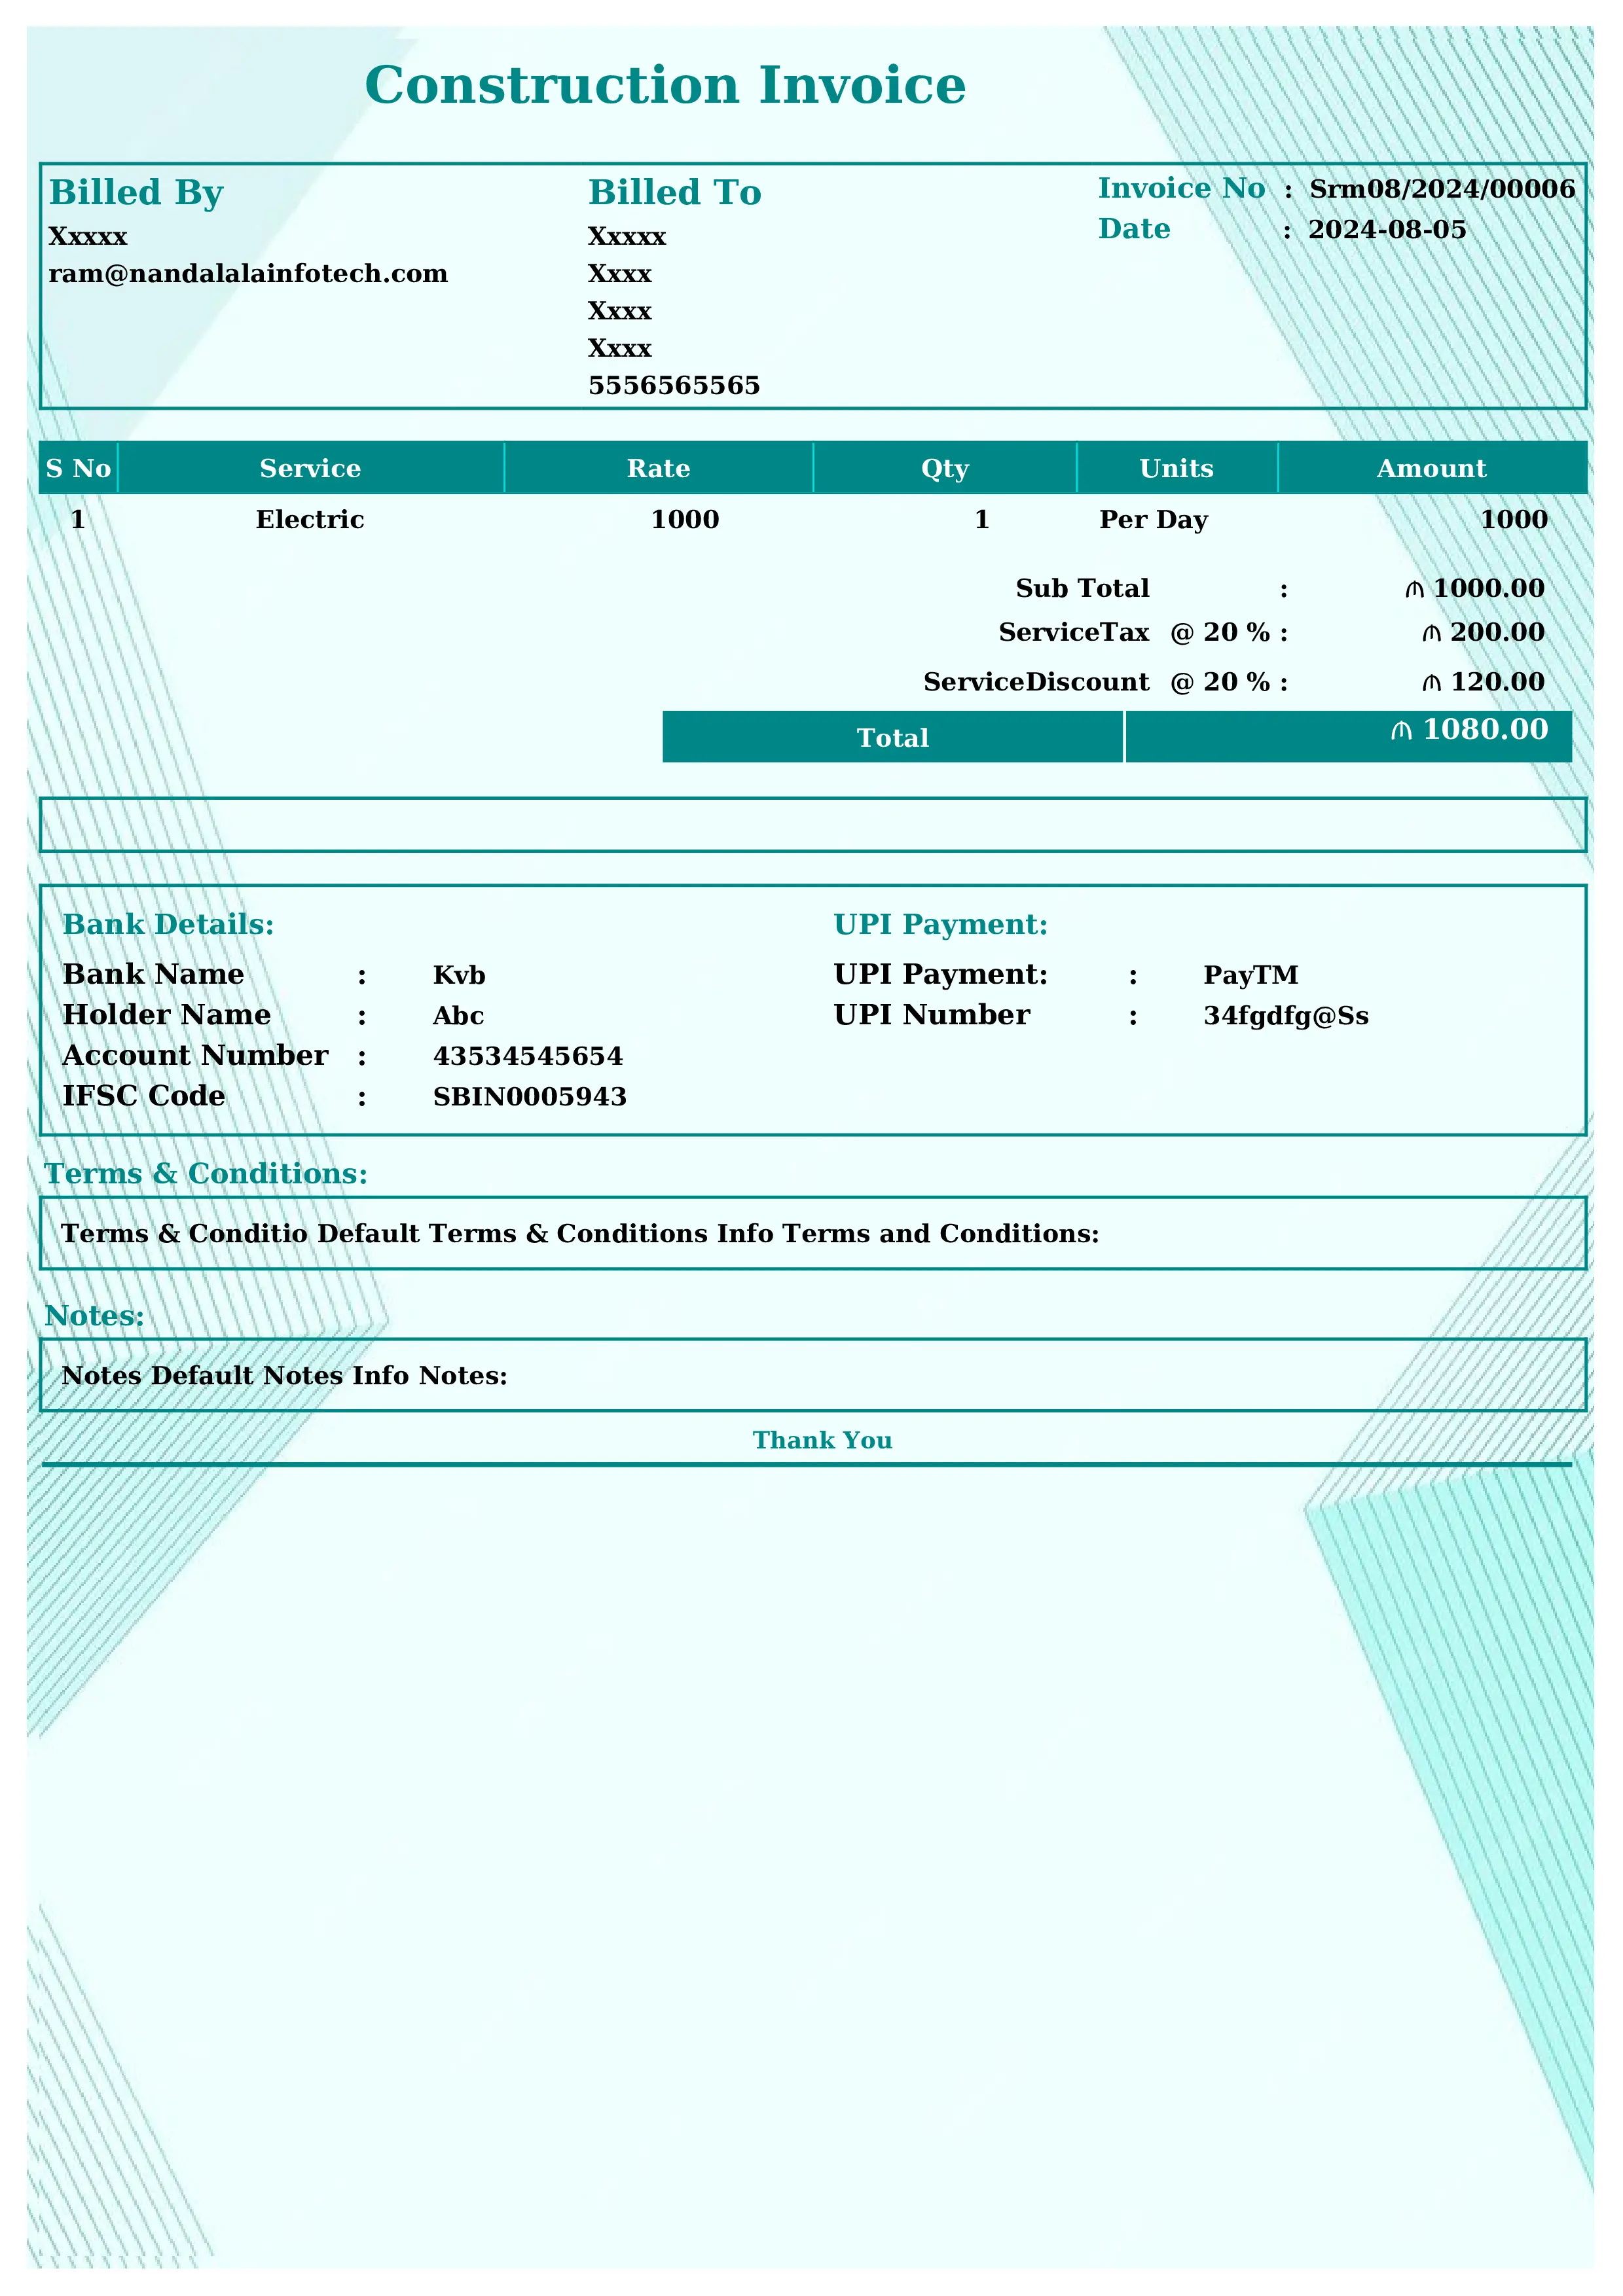The width and height of the screenshot is (1623, 2296).
Task: Click the Qty column header
Action: tap(945, 469)
